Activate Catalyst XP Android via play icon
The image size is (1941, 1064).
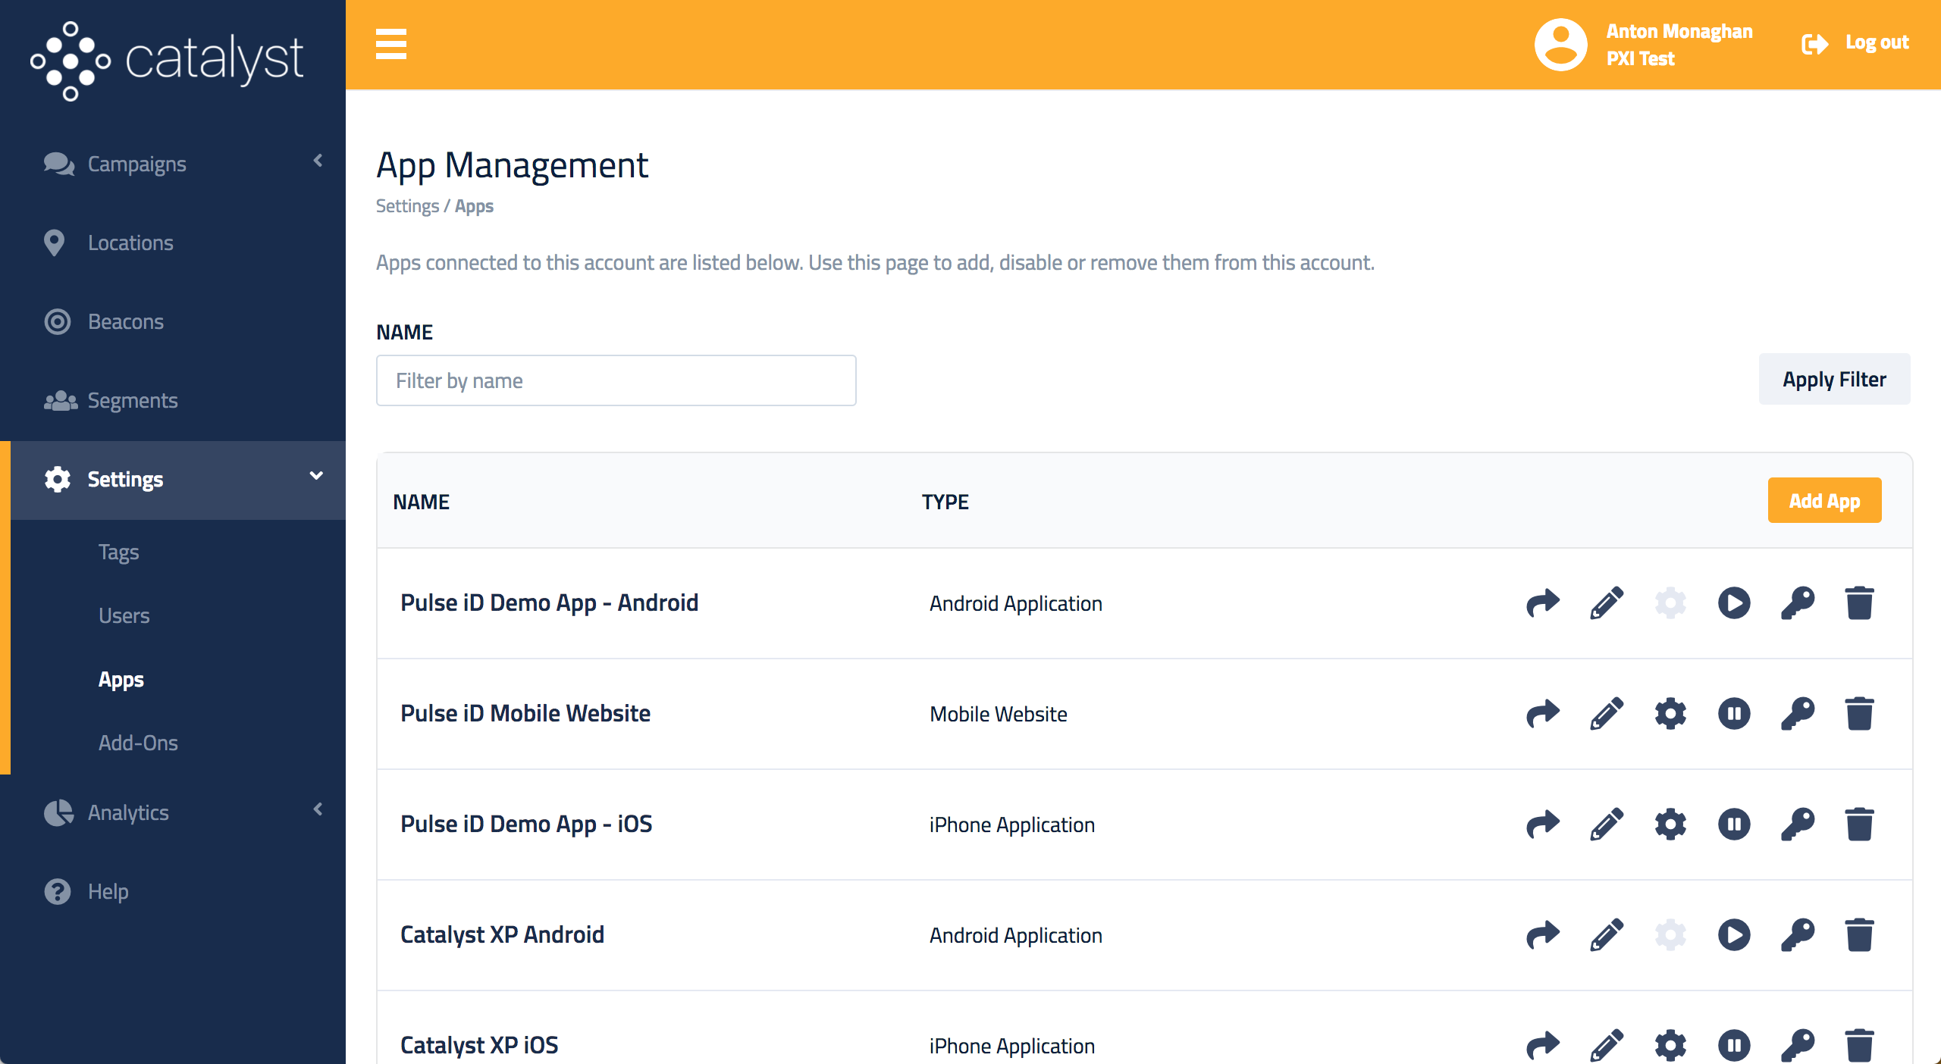pyautogui.click(x=1734, y=935)
